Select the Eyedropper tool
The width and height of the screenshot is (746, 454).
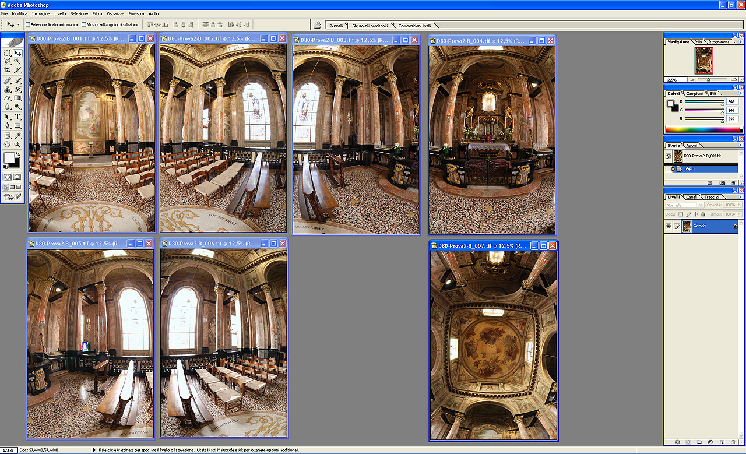pos(17,136)
